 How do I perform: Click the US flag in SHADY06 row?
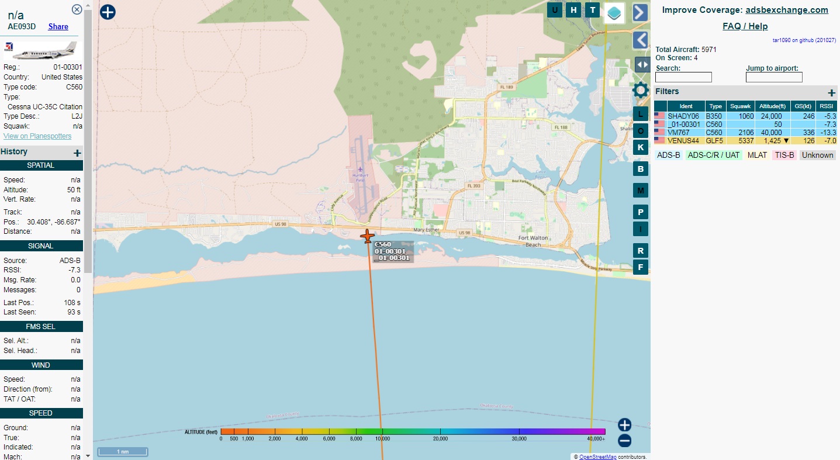click(660, 116)
